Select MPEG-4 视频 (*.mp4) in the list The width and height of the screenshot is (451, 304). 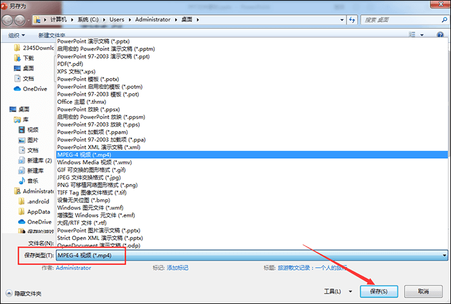252,155
